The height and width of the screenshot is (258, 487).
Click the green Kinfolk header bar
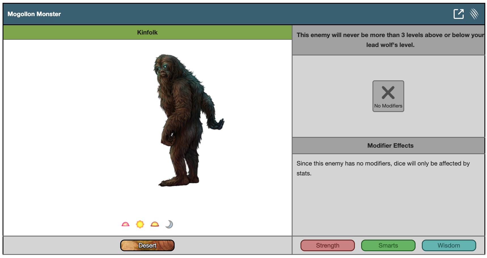147,32
